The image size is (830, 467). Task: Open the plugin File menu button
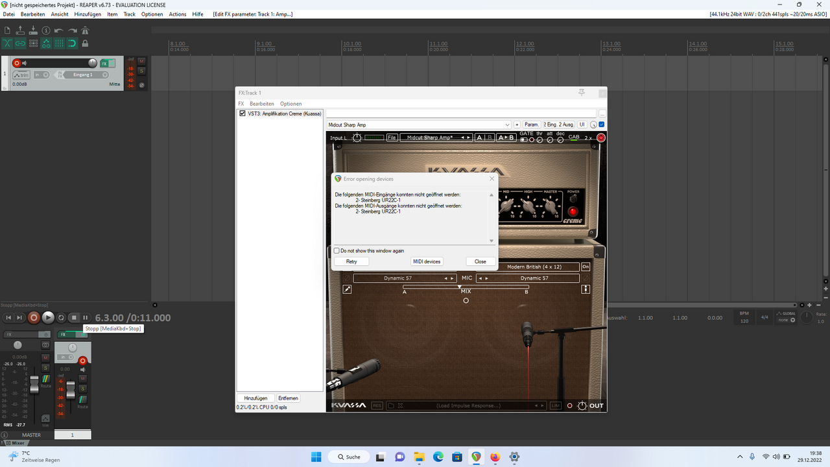coord(392,138)
